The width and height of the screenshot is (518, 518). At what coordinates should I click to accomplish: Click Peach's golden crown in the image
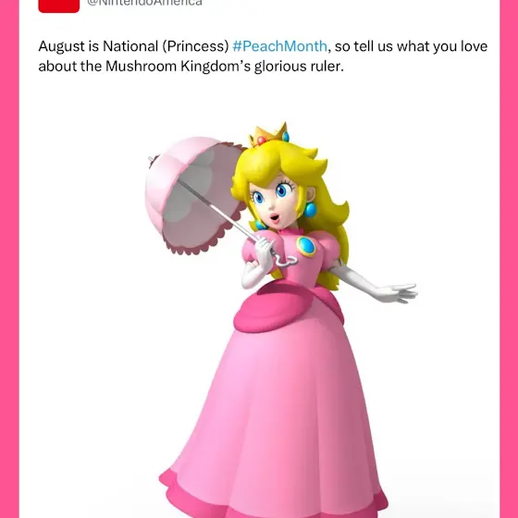click(x=269, y=135)
